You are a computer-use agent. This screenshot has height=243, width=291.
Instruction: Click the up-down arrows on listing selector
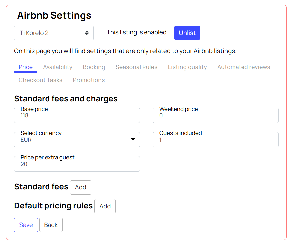pos(87,33)
